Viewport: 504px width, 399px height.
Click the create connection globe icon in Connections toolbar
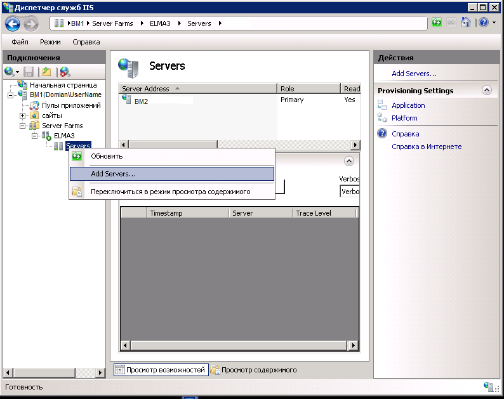10,72
